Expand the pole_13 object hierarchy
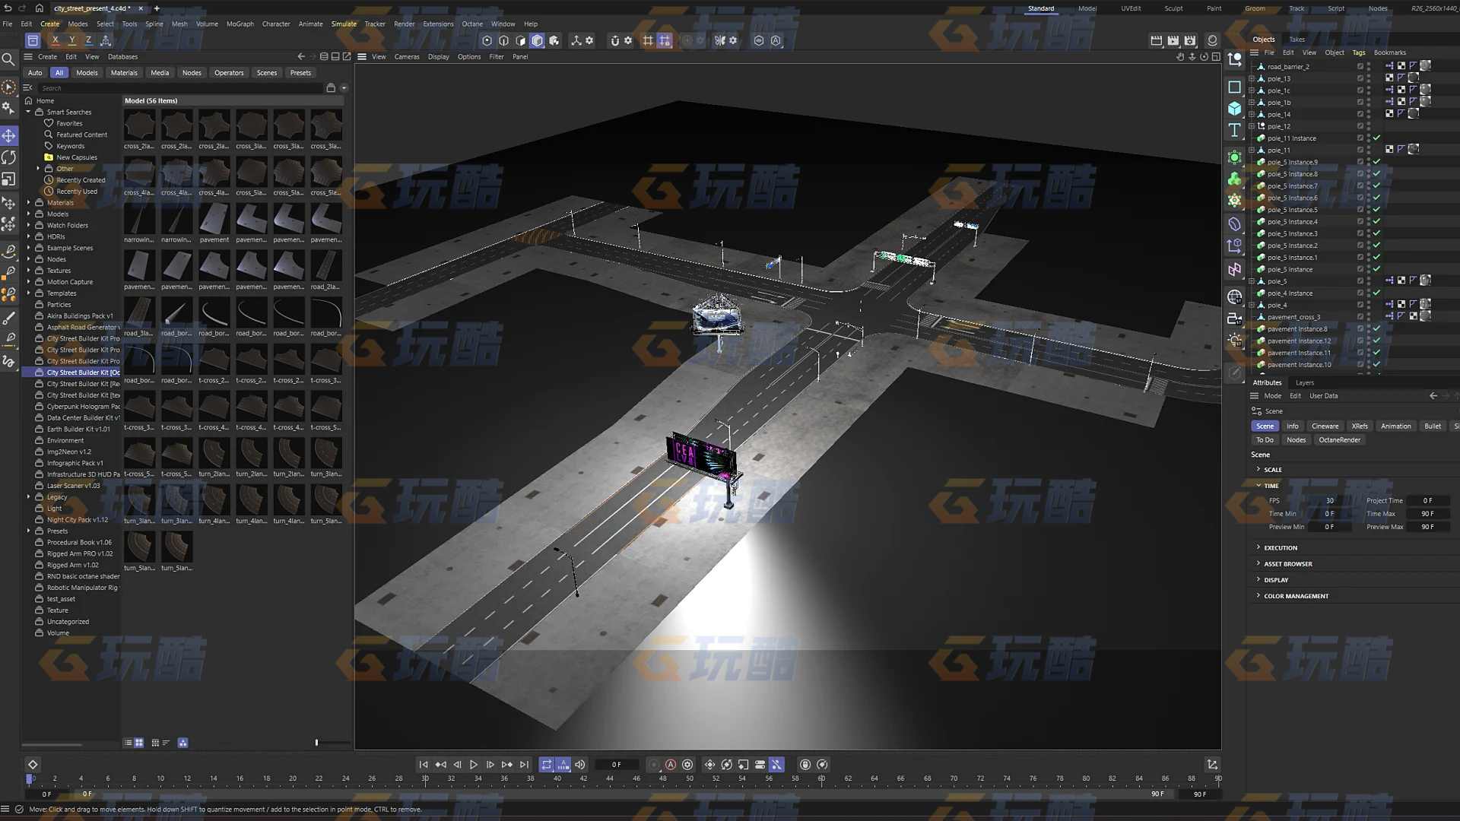 click(1252, 78)
